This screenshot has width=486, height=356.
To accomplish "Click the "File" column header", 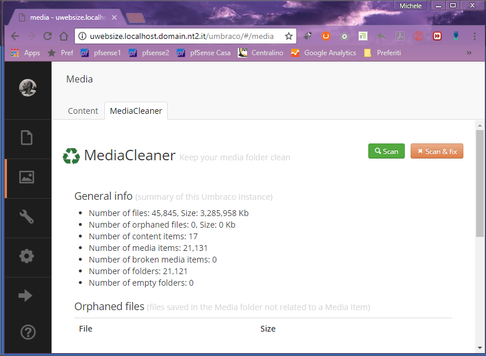I will (86, 329).
